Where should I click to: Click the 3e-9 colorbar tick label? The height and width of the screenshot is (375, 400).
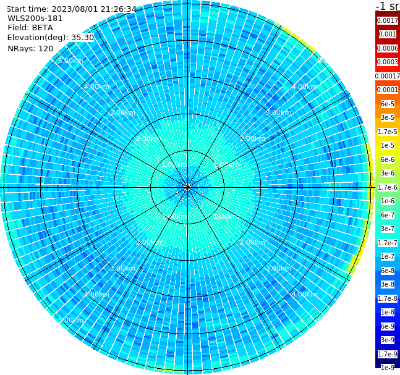(x=388, y=340)
